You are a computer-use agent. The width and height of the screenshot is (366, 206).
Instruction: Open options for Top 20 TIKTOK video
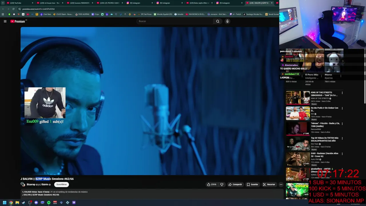coord(342,138)
